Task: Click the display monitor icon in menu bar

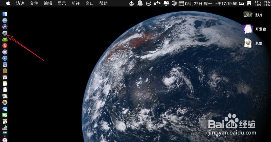Action: [x=166, y=3]
